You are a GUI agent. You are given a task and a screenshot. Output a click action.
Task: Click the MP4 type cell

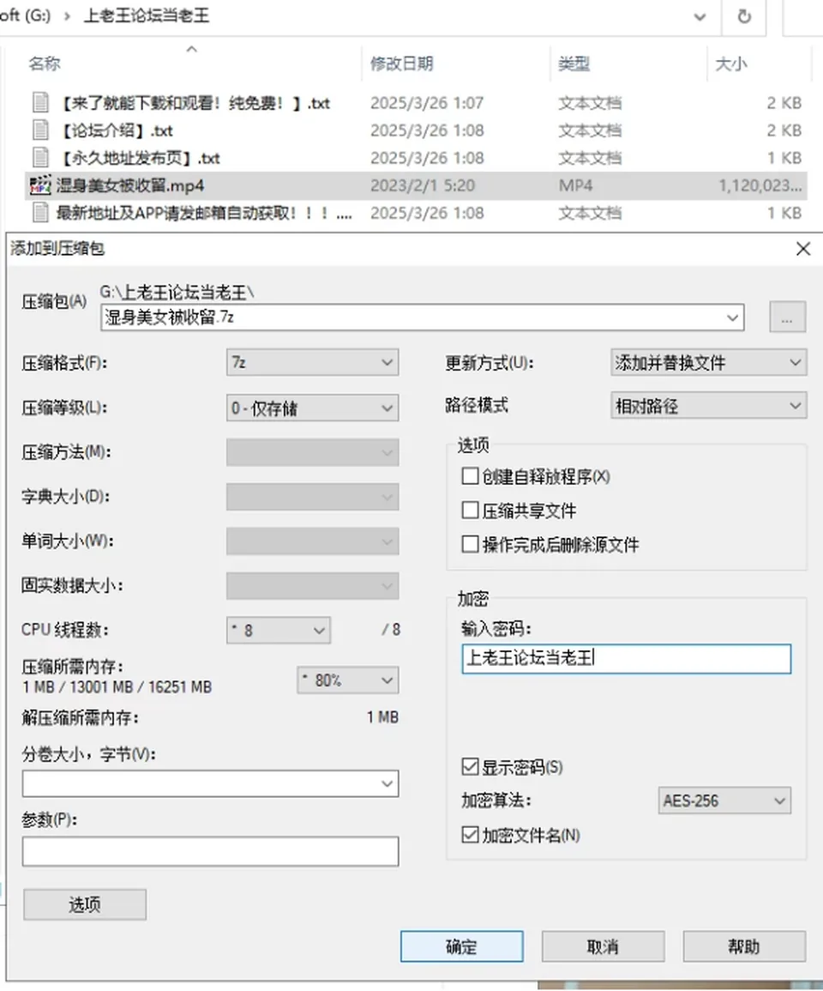(575, 185)
